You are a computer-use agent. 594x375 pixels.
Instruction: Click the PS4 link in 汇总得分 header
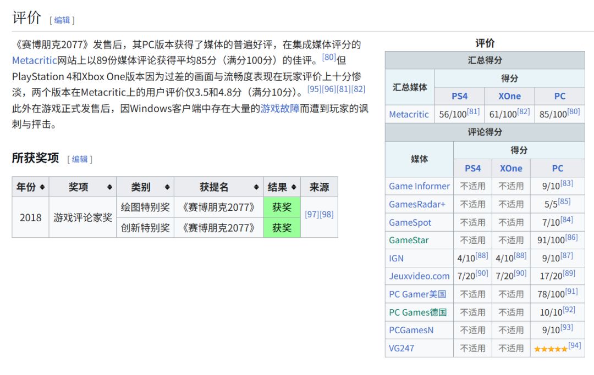click(x=459, y=96)
